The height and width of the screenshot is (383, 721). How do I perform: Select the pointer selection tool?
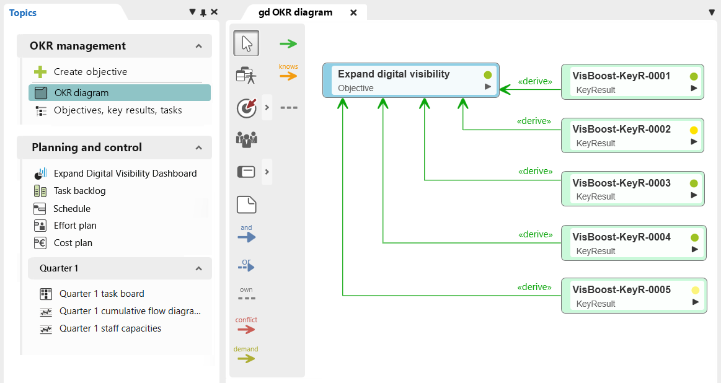[x=247, y=43]
